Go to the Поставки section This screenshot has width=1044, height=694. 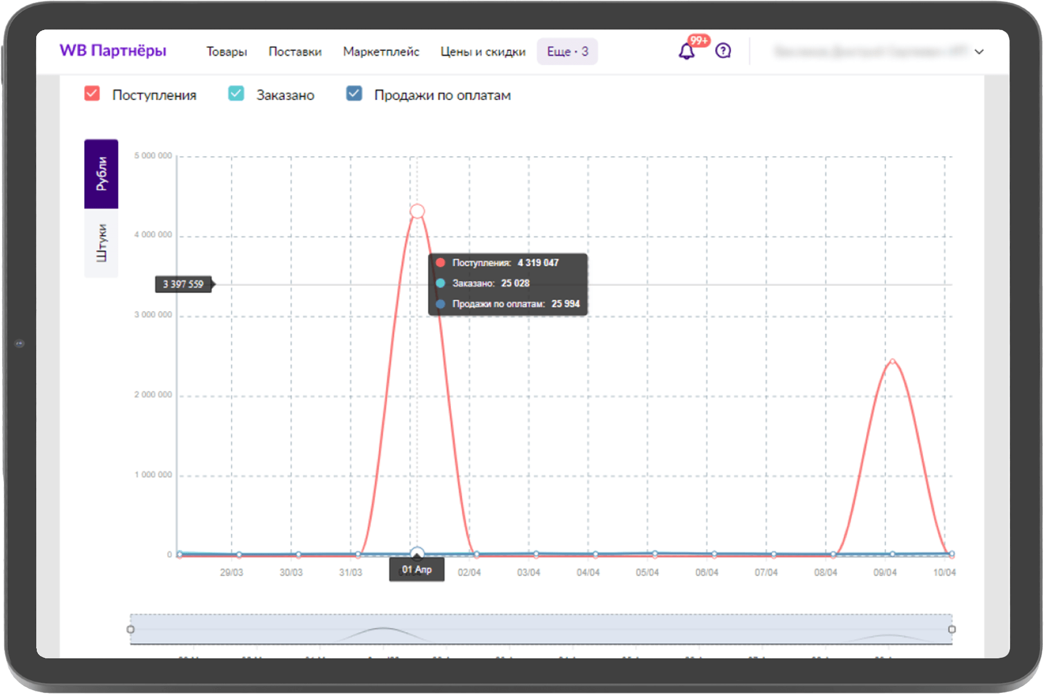click(x=295, y=52)
